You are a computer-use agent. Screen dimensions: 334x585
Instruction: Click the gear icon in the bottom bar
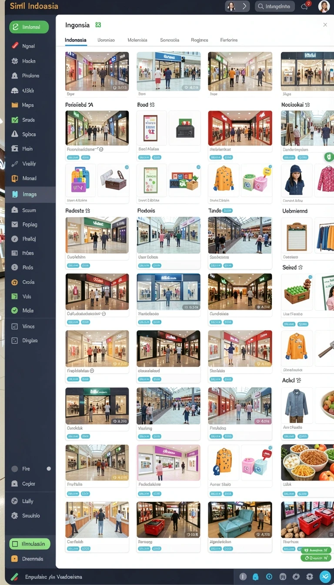pos(310,577)
